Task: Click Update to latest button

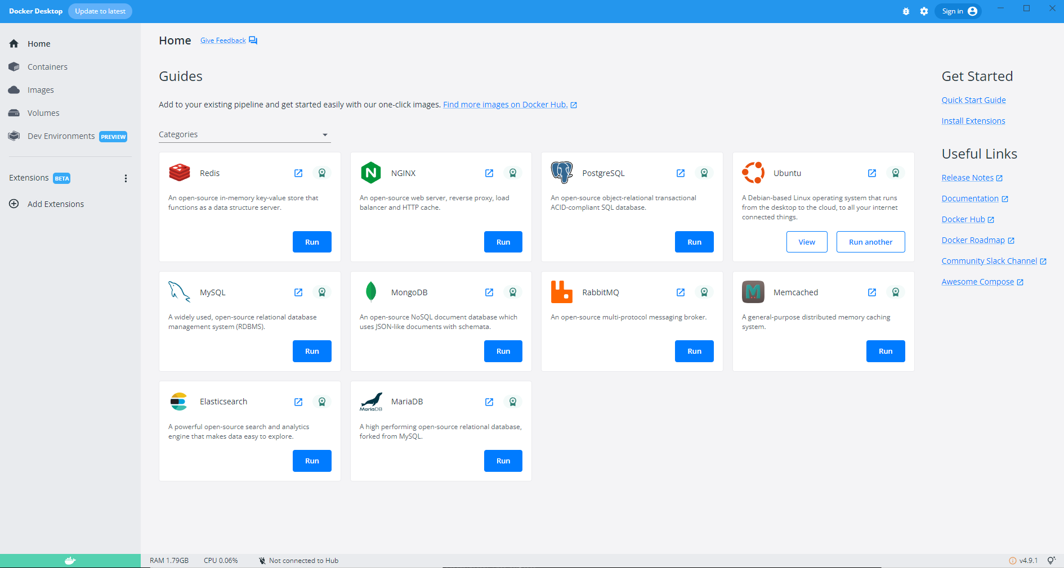Action: 100,11
